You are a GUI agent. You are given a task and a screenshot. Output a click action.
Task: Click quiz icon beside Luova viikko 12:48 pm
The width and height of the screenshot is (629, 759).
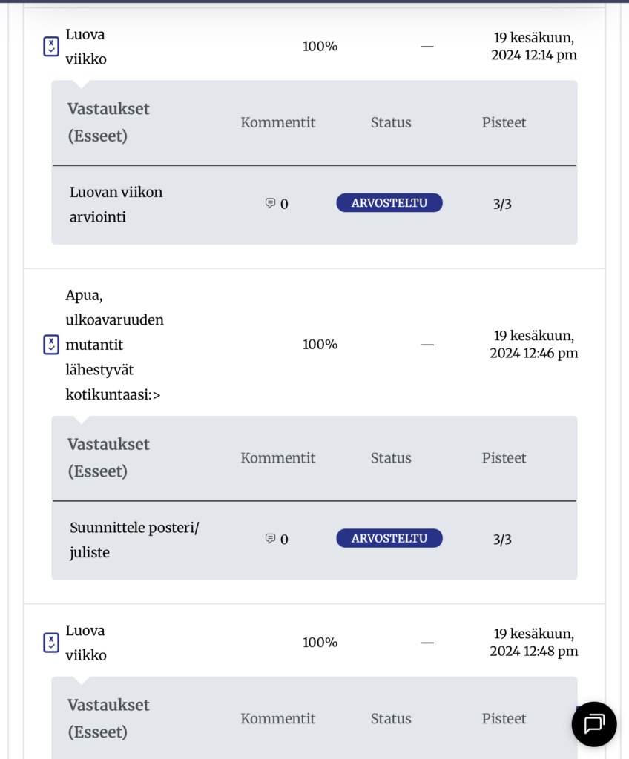(x=50, y=643)
